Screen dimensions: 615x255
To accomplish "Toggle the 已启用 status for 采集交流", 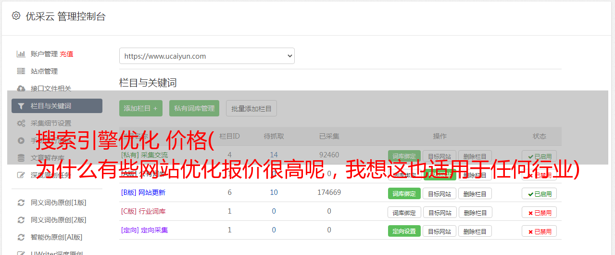I will (x=540, y=156).
